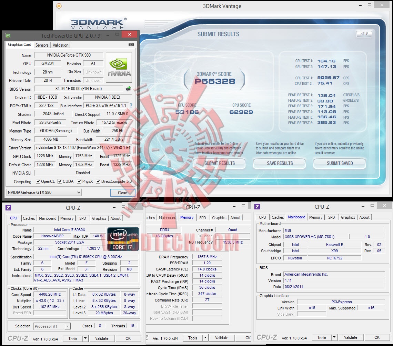Viewport: 393px width, 346px height.
Task: Click the Core Speed value 4408.28 MHz
Action: (50, 294)
